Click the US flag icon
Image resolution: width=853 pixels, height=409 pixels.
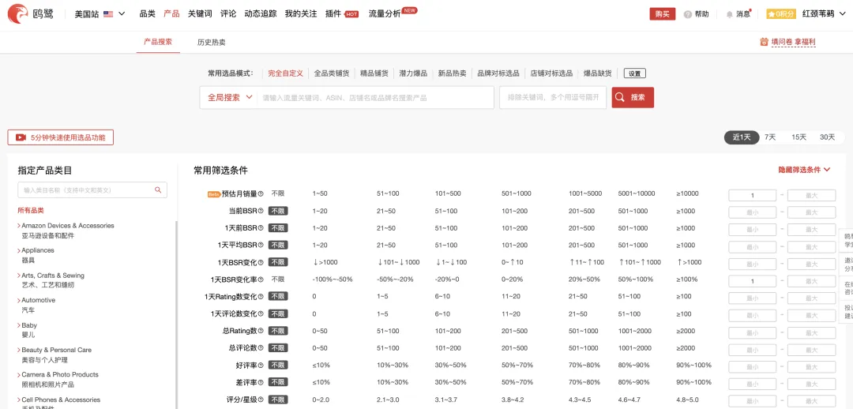pos(108,14)
